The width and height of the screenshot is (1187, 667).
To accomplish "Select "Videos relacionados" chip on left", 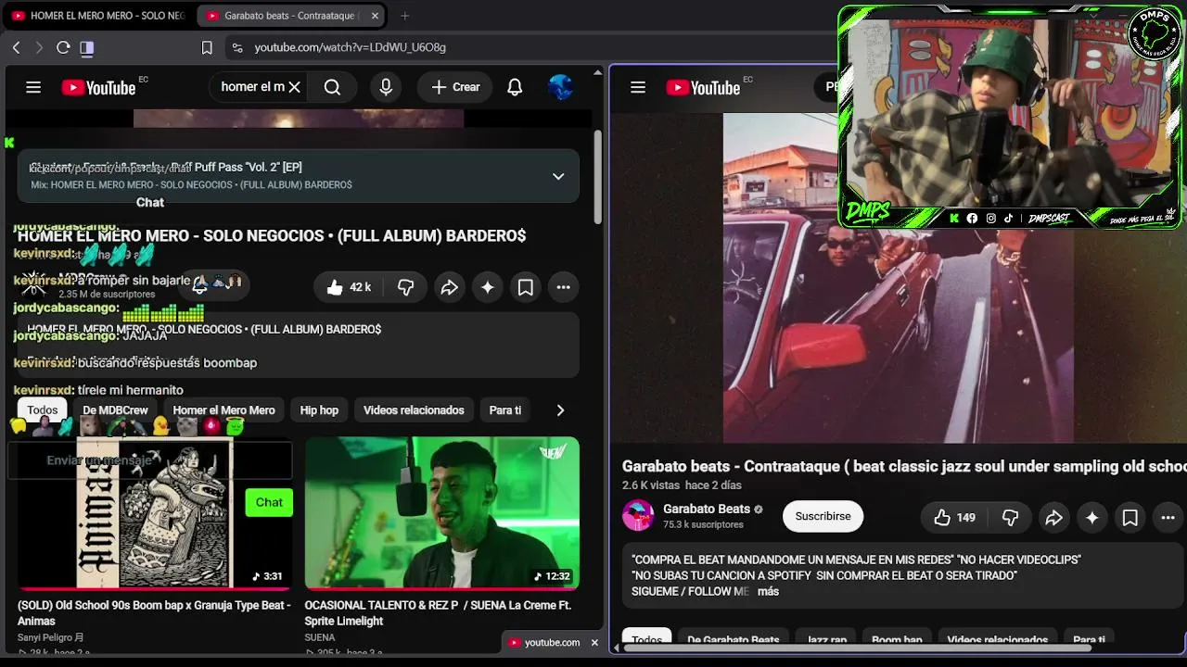I will click(x=414, y=410).
